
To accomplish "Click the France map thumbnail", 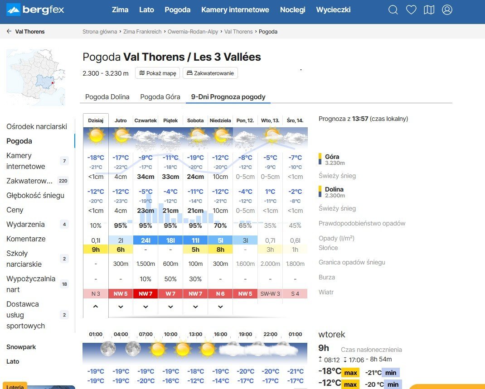I will coord(35,77).
